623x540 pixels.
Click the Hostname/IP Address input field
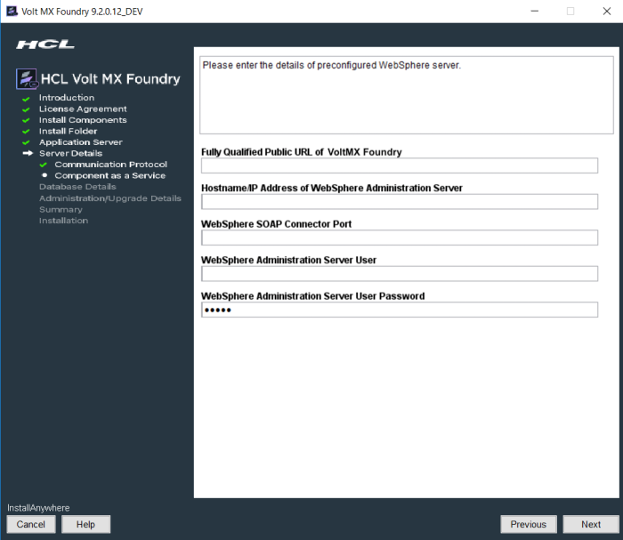[400, 202]
